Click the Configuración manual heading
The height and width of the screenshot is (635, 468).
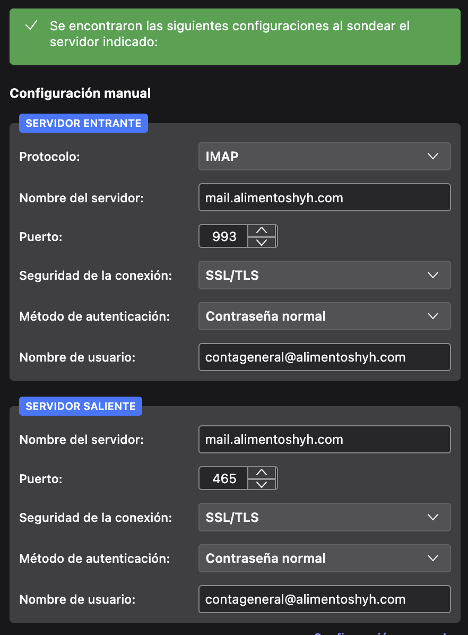[80, 93]
